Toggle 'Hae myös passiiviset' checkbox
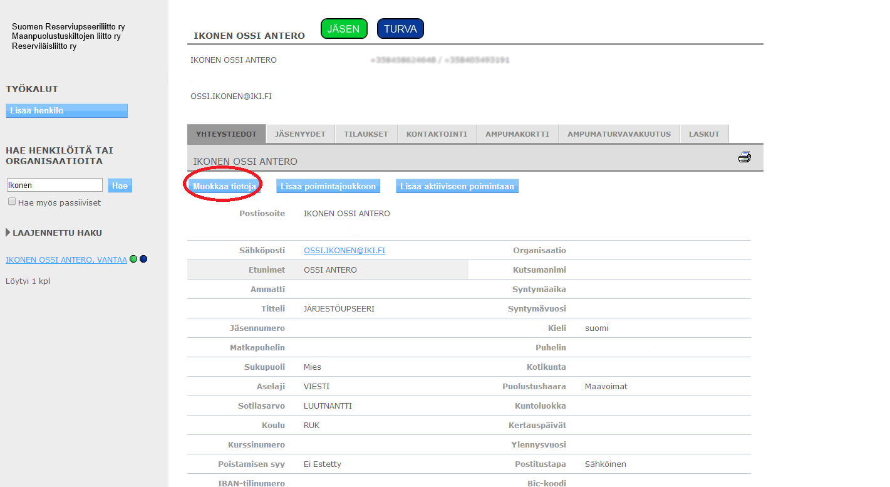 click(12, 202)
